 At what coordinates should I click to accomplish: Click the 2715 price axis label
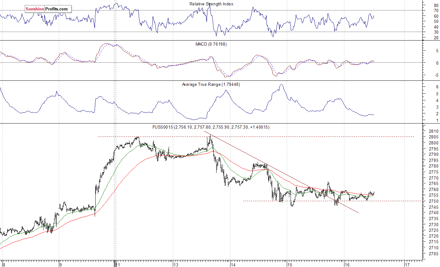coord(434,242)
